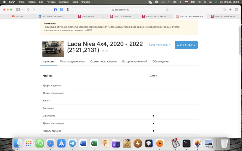Click the Капот row label
The height and width of the screenshot is (151, 242).
pyautogui.click(x=46, y=101)
